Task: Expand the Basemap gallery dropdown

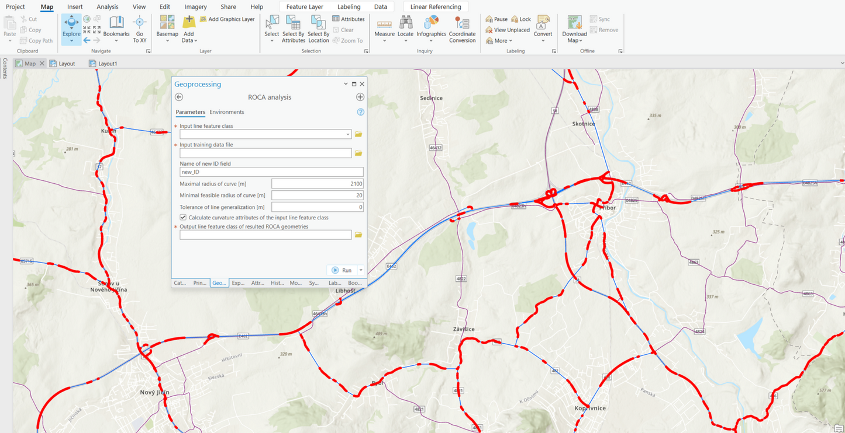Action: (167, 41)
